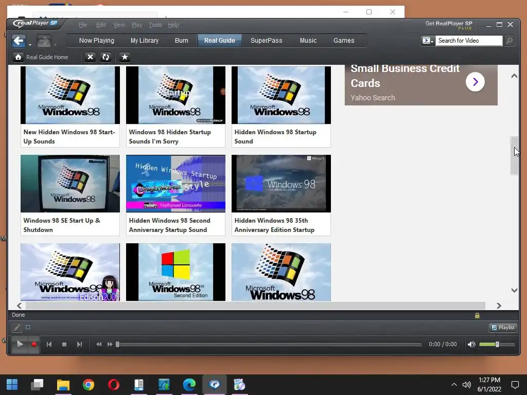Stop page loading with the X button
527x395 pixels.
click(x=90, y=57)
